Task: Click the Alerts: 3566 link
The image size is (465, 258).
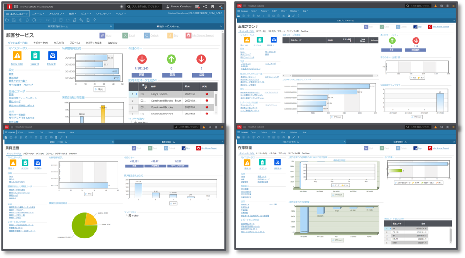Action: [17, 64]
